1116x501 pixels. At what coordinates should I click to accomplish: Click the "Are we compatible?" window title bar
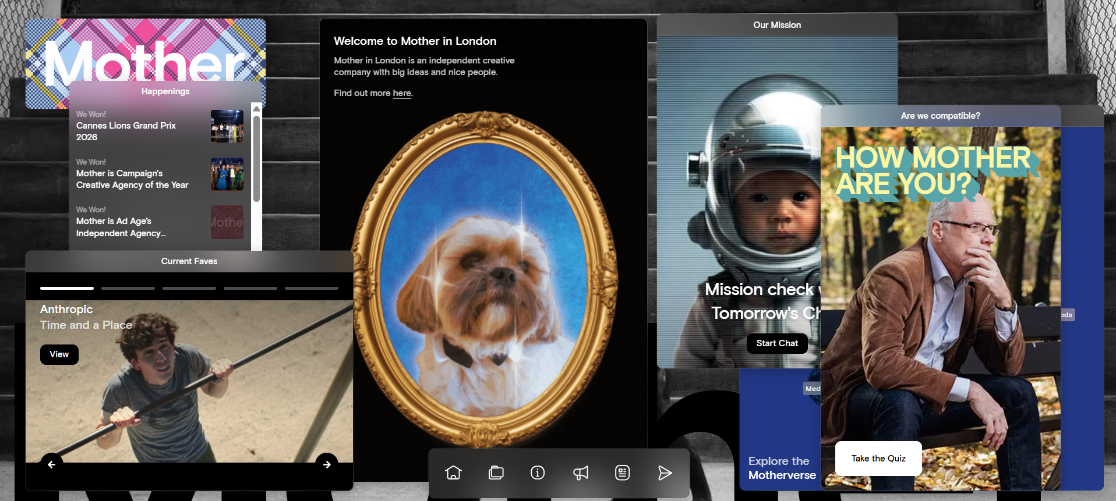tap(941, 116)
